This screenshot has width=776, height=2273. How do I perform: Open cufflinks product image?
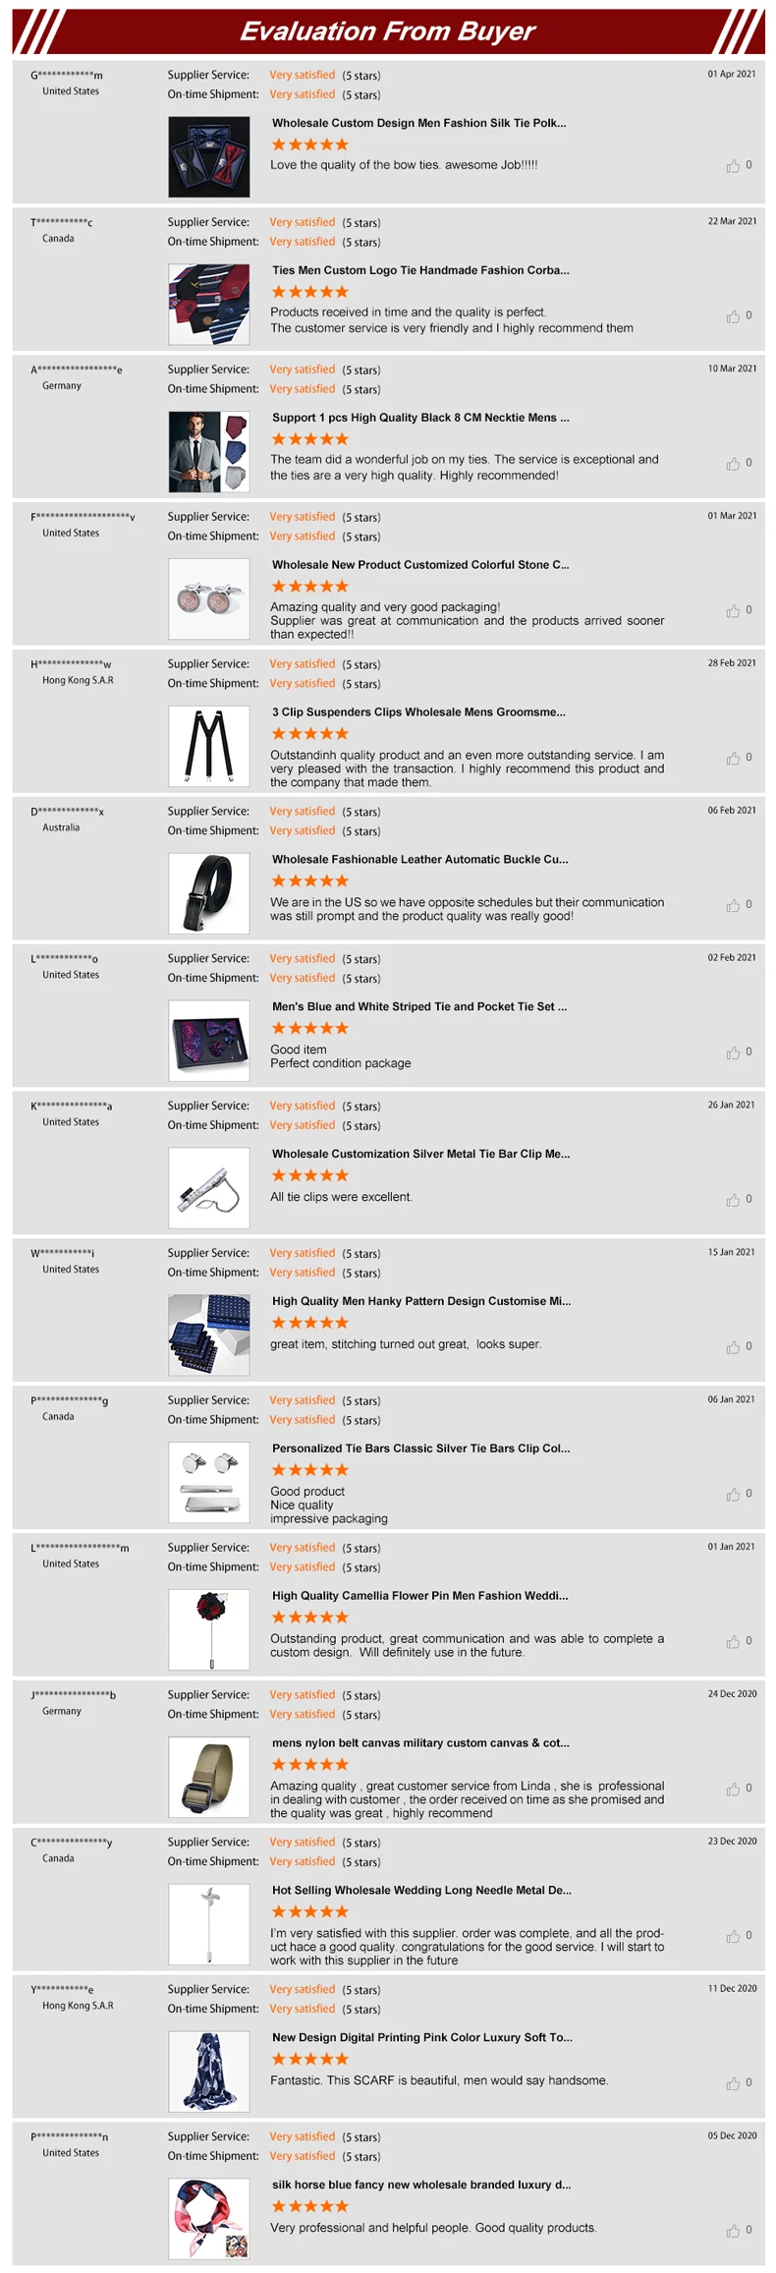click(208, 598)
